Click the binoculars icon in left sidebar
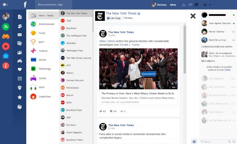The width and height of the screenshot is (237, 144). coord(6,36)
